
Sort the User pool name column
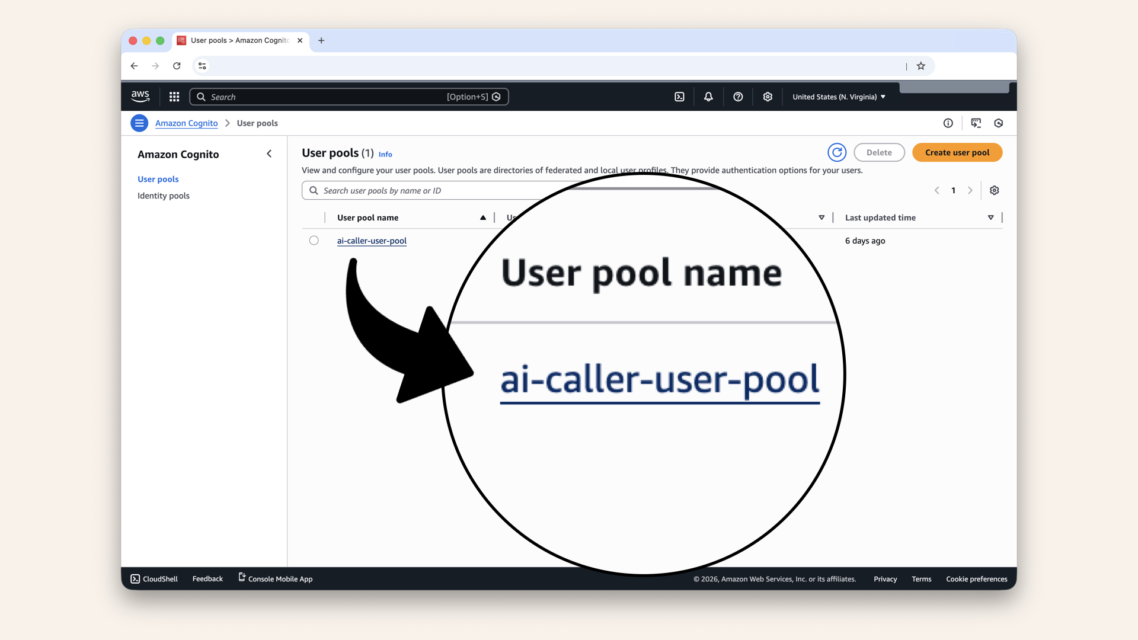tap(483, 217)
